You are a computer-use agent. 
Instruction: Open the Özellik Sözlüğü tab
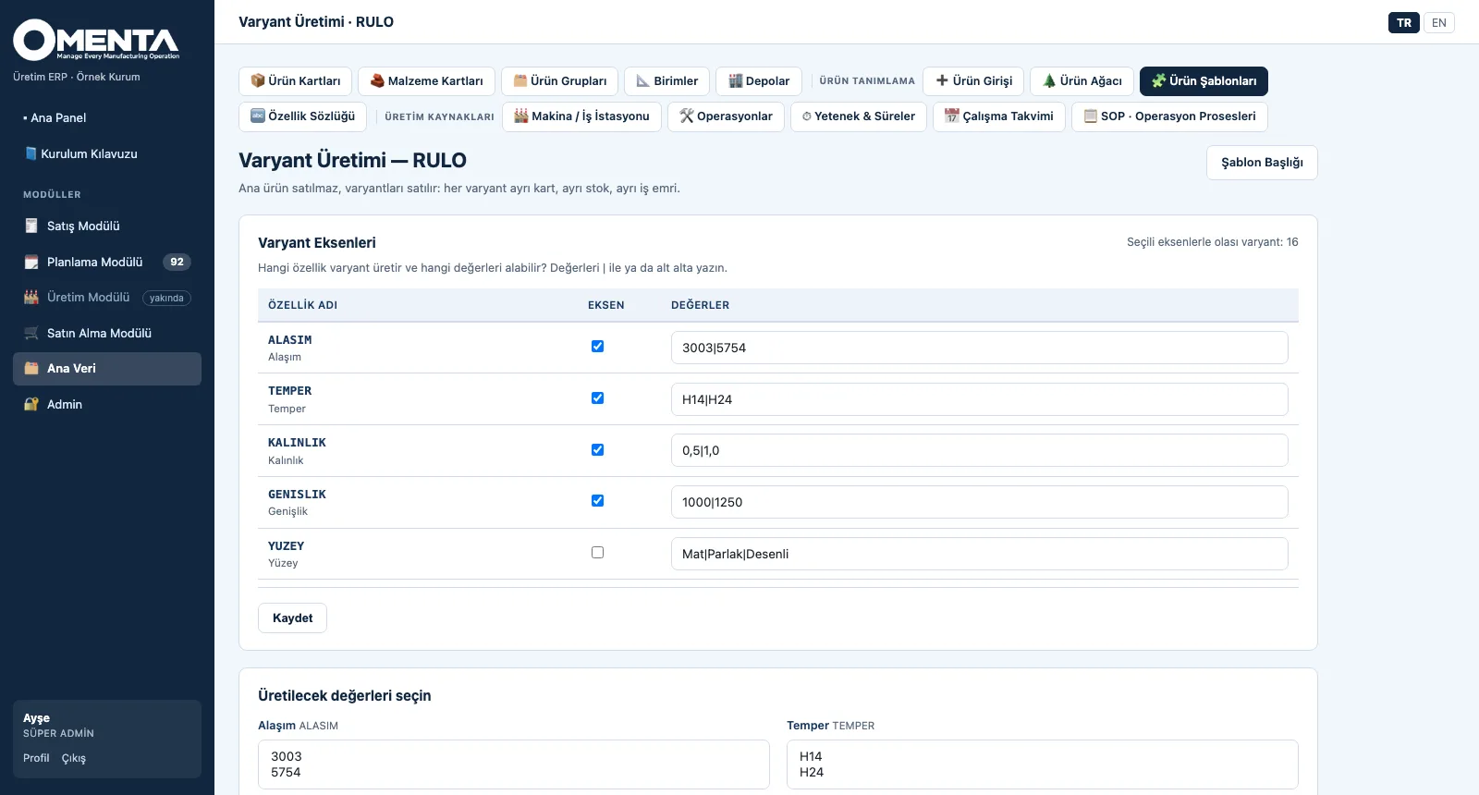pos(303,116)
